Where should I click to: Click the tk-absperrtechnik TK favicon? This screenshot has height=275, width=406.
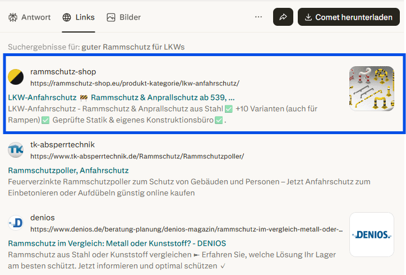coord(16,150)
